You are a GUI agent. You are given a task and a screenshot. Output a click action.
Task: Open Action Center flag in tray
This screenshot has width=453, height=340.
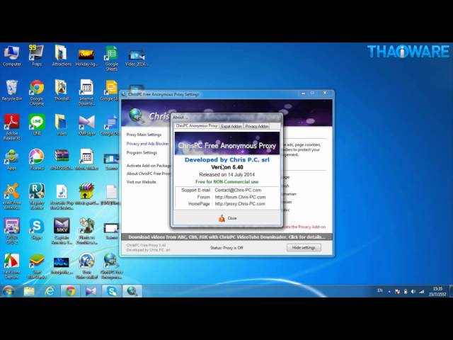[x=398, y=292]
